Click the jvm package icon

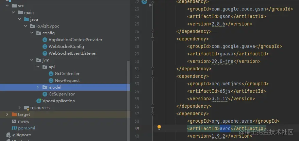(x=39, y=60)
